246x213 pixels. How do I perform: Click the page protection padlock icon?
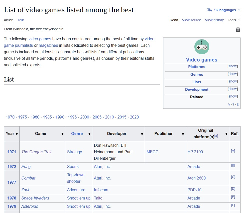point(238,29)
